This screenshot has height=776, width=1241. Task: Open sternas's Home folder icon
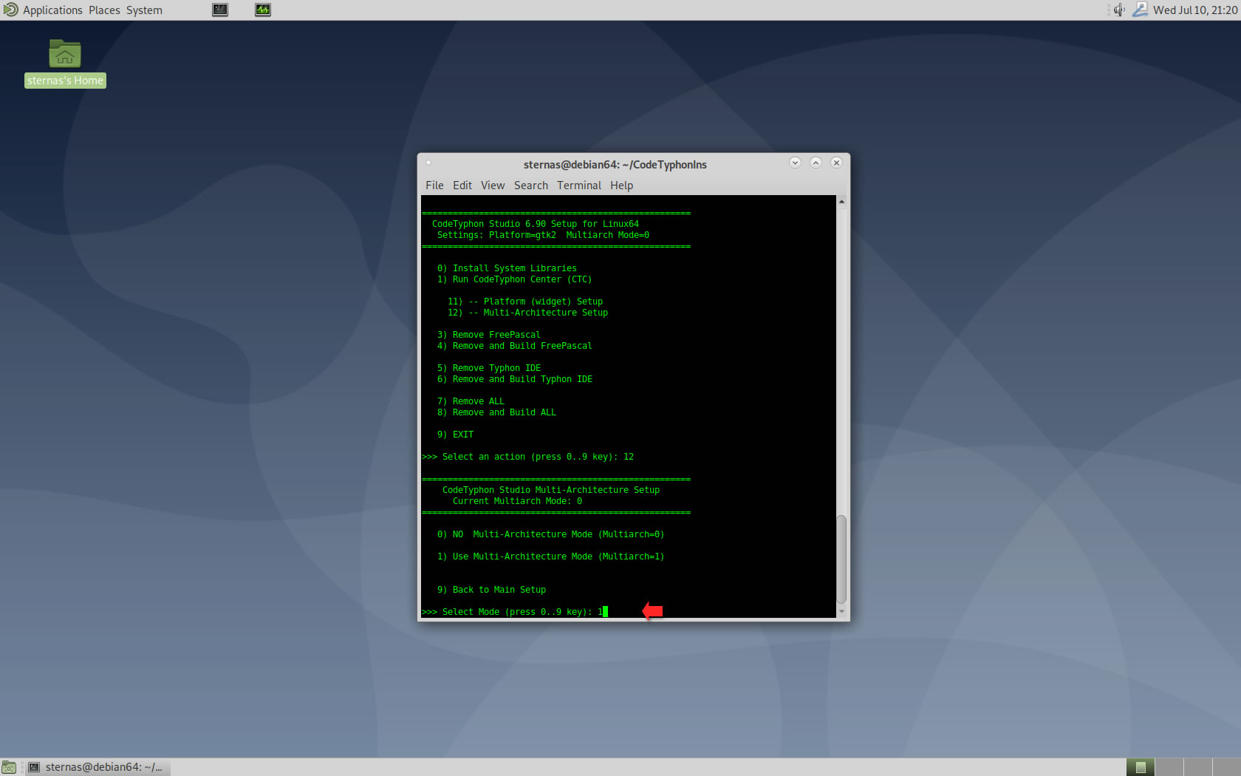point(65,55)
